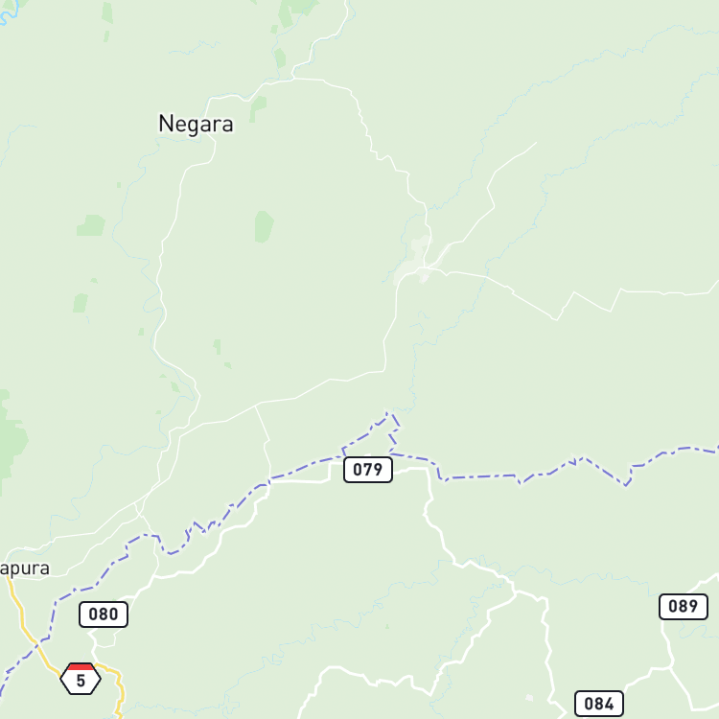This screenshot has width=719, height=719.
Task: Click the green park patch just right of the Negara label
Action: [258, 108]
